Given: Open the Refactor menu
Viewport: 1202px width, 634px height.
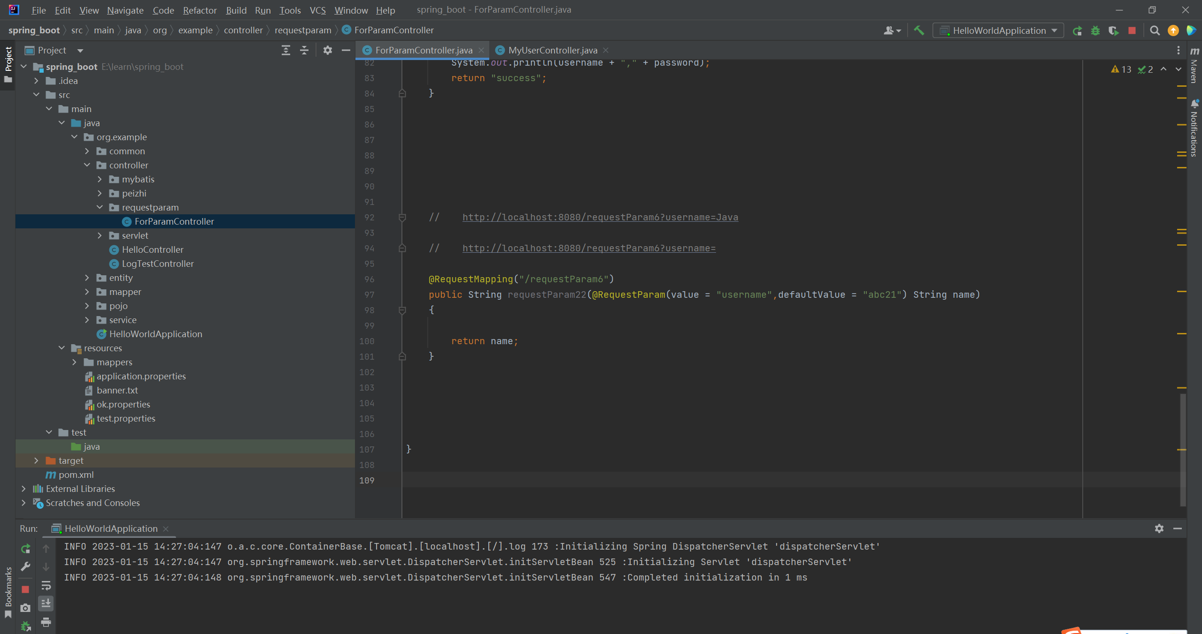Looking at the screenshot, I should pyautogui.click(x=200, y=10).
